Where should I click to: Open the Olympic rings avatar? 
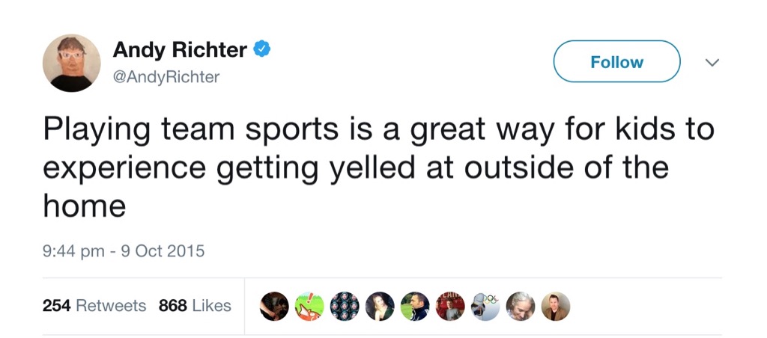tap(485, 306)
